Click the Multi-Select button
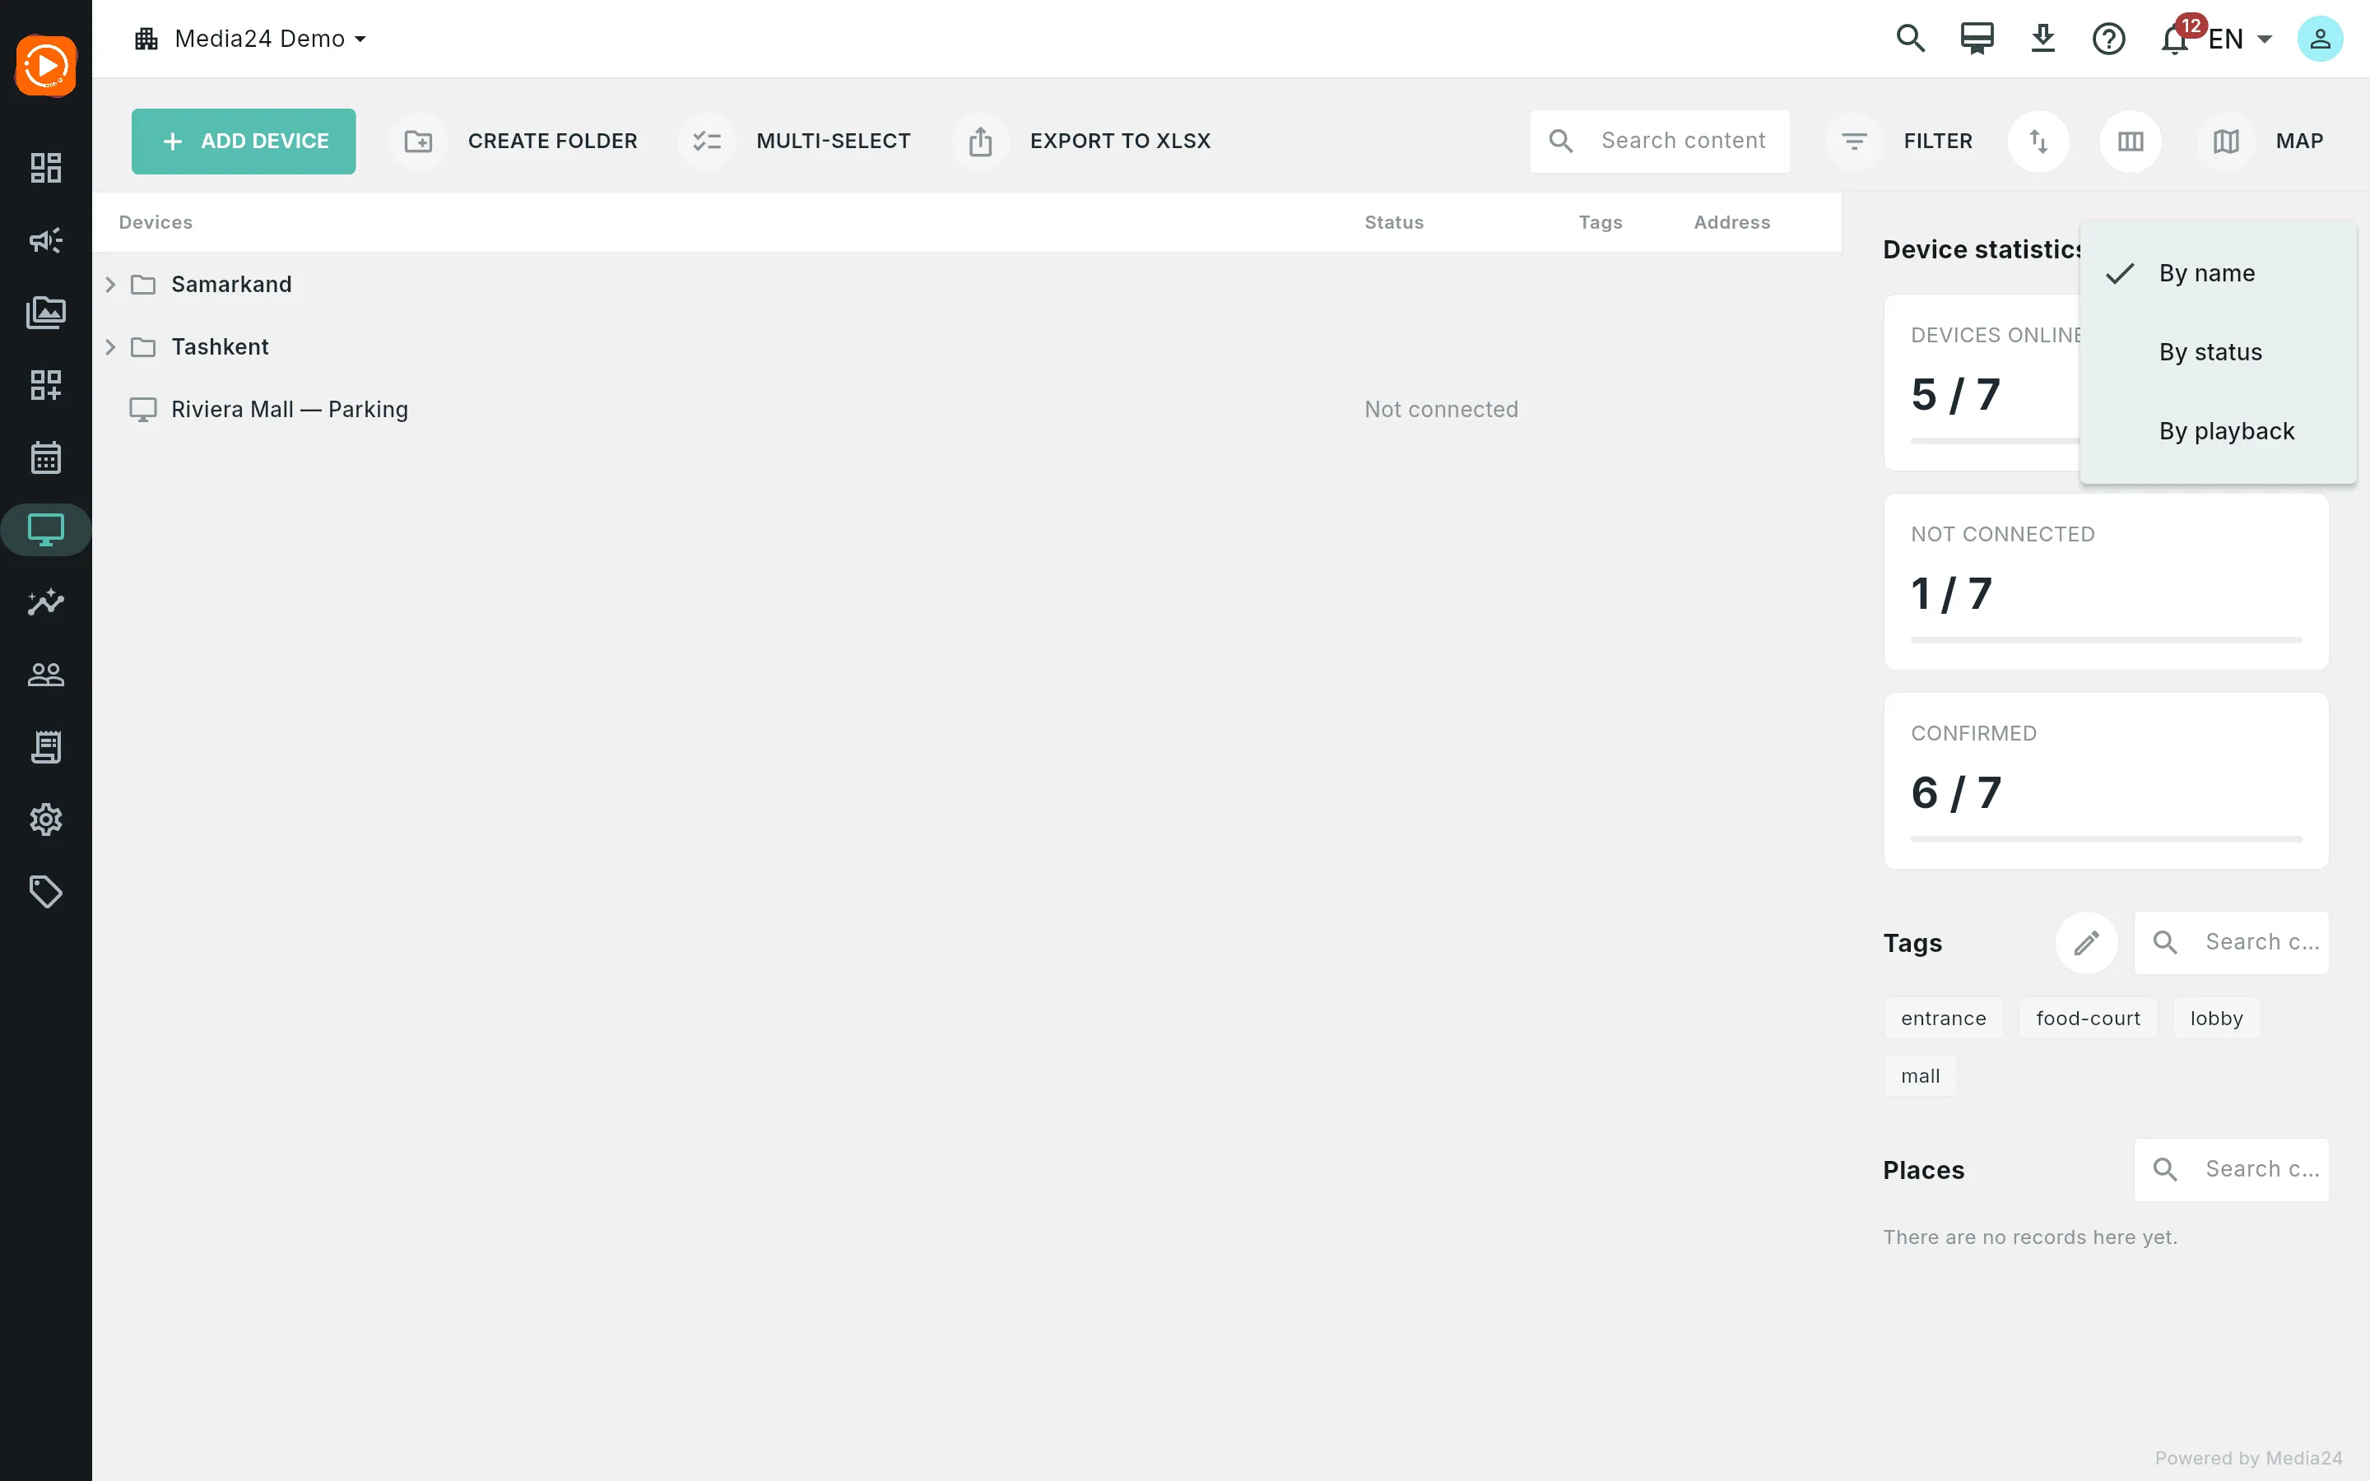This screenshot has height=1481, width=2370. coord(795,141)
